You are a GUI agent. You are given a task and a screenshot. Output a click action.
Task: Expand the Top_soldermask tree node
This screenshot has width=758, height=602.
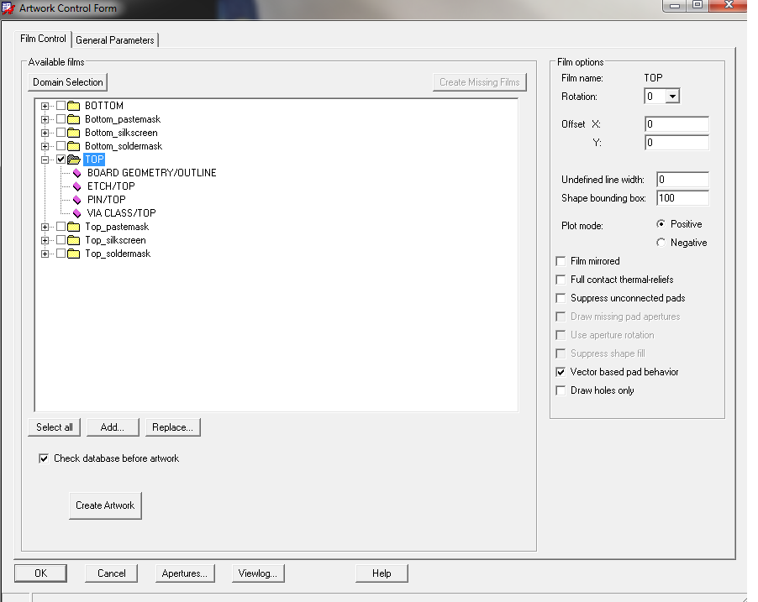coord(45,254)
